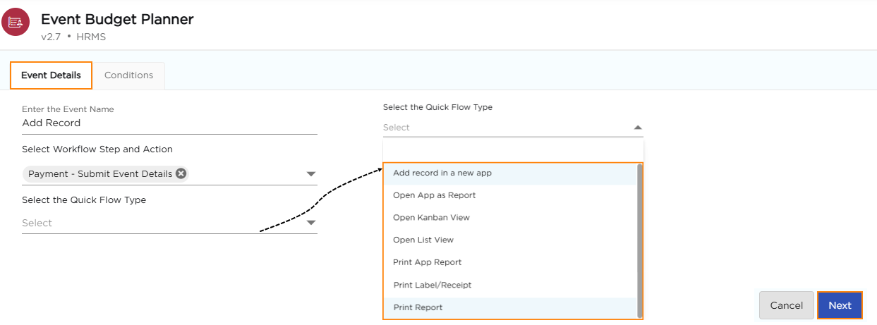This screenshot has width=877, height=325.
Task: Open the left Quick Flow Type dropdown arrow
Action: click(310, 223)
